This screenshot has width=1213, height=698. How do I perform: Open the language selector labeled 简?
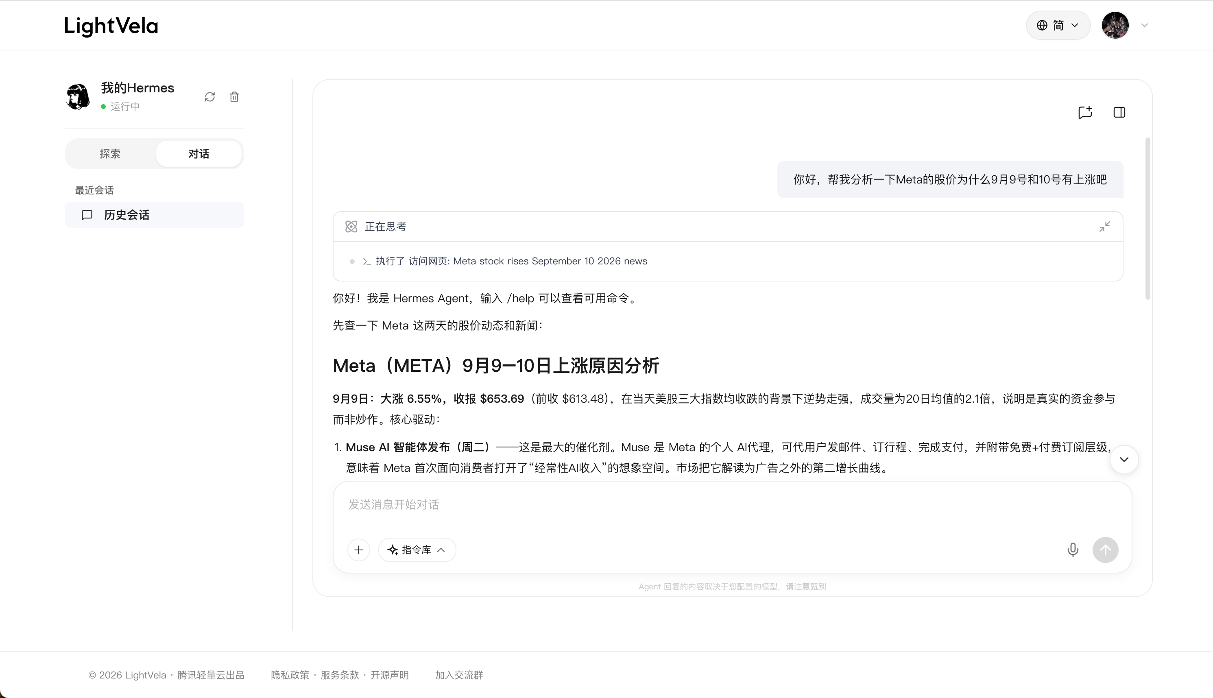tap(1058, 25)
